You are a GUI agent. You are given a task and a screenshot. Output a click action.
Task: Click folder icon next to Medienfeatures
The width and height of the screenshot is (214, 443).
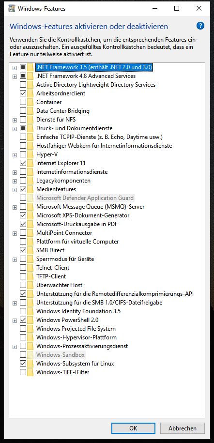click(30, 189)
